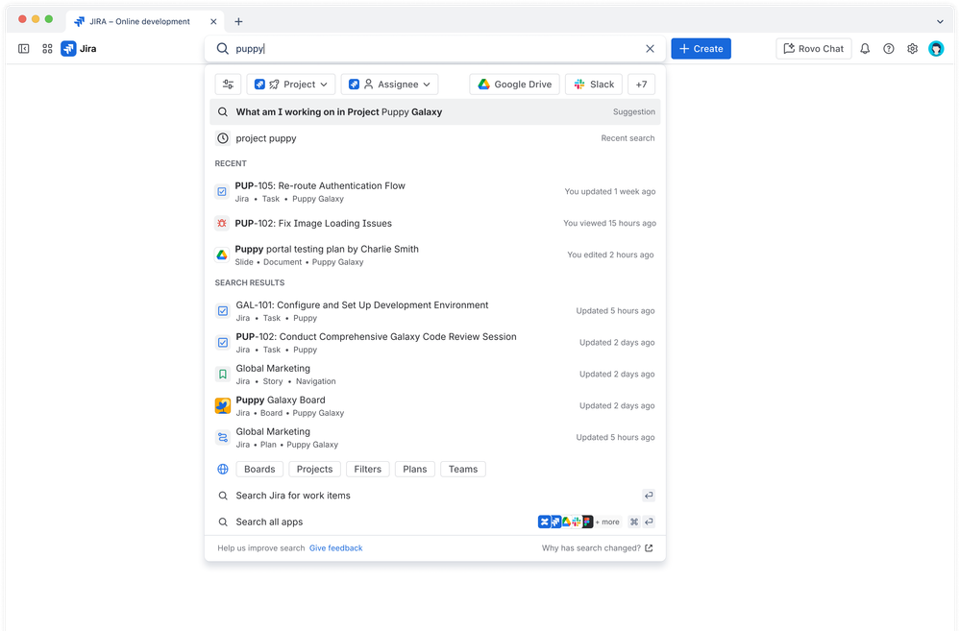
Task: Expand browser tab list chevron
Action: tap(940, 21)
